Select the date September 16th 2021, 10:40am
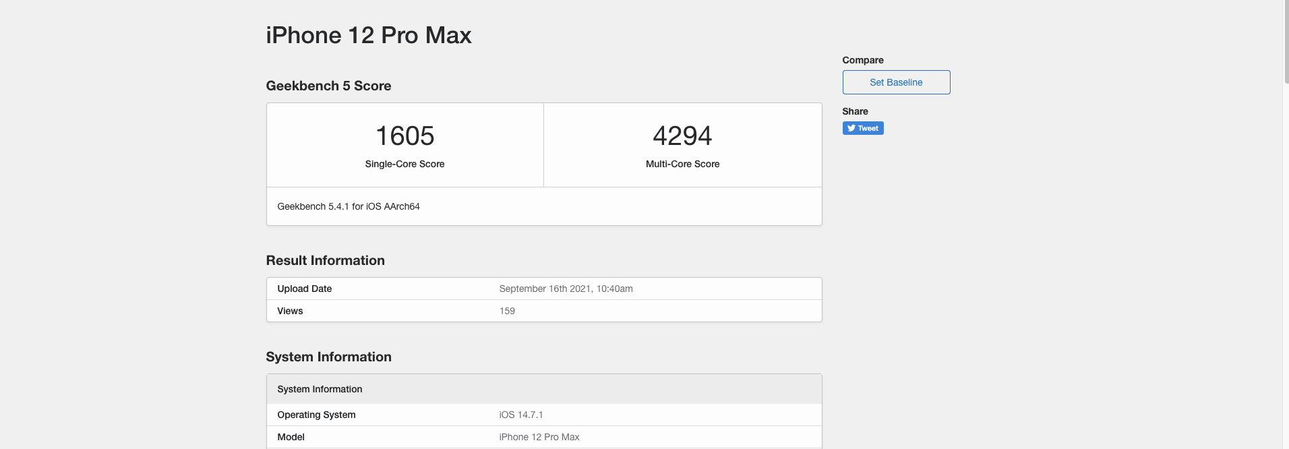1289x449 pixels. [x=566, y=289]
